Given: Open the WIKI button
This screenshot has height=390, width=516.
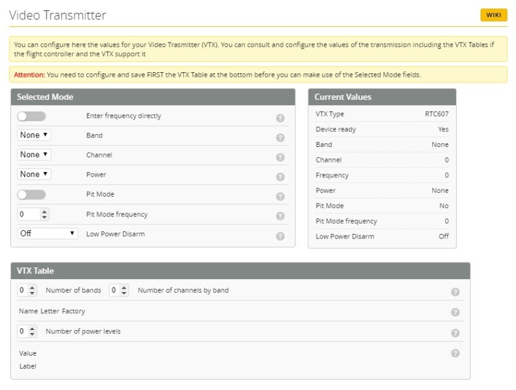Looking at the screenshot, I should pos(493,15).
